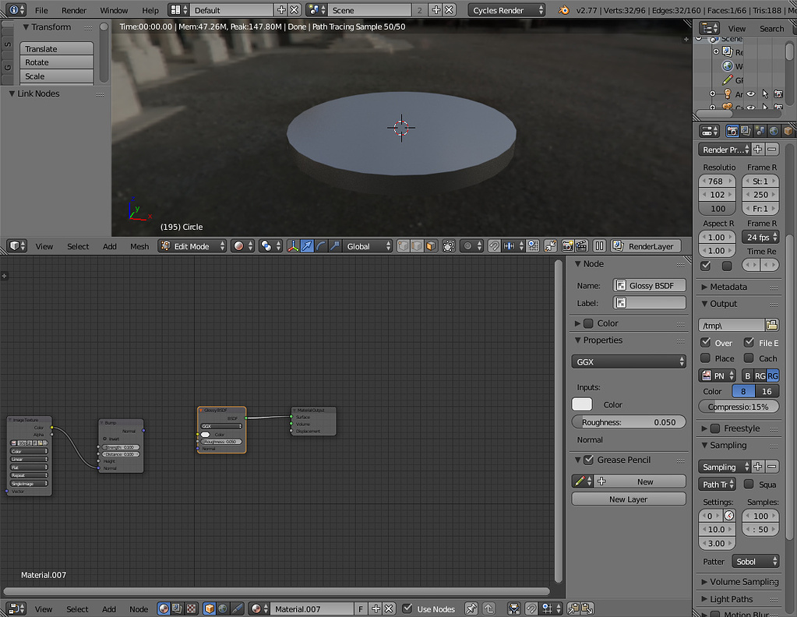
Task: Open the Cycles Render engine dropdown
Action: [506, 10]
